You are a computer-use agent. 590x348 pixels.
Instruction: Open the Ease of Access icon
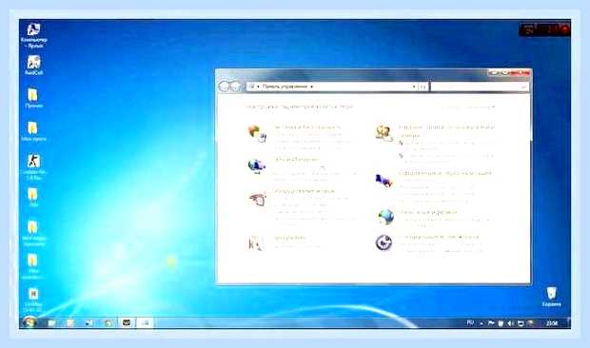pos(383,242)
